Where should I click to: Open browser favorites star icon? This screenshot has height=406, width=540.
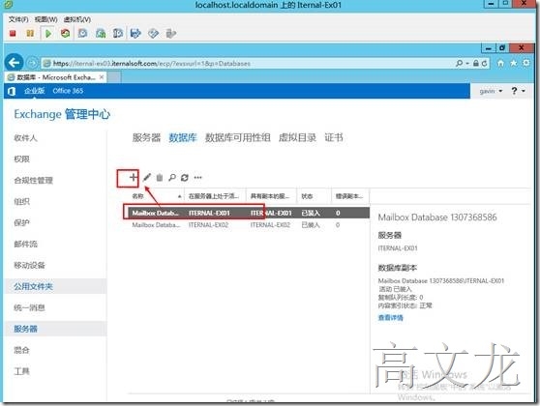[514, 63]
